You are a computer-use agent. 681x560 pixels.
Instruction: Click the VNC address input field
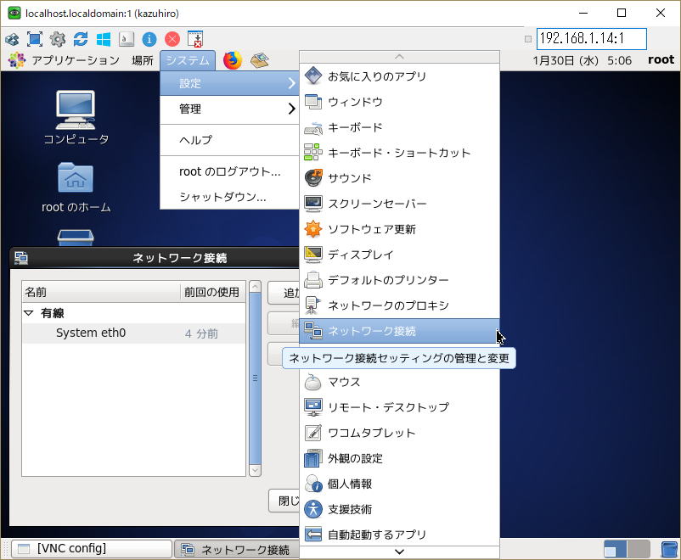tap(592, 39)
